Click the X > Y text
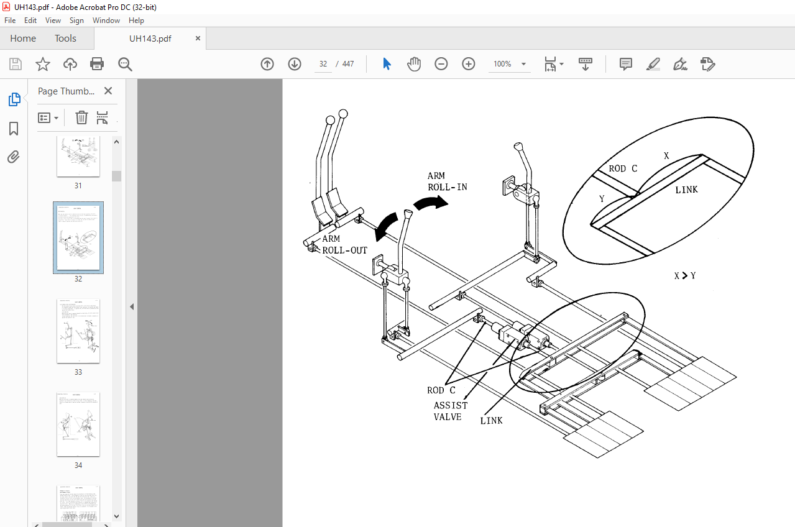Viewport: 795px width, 527px height. click(x=685, y=276)
